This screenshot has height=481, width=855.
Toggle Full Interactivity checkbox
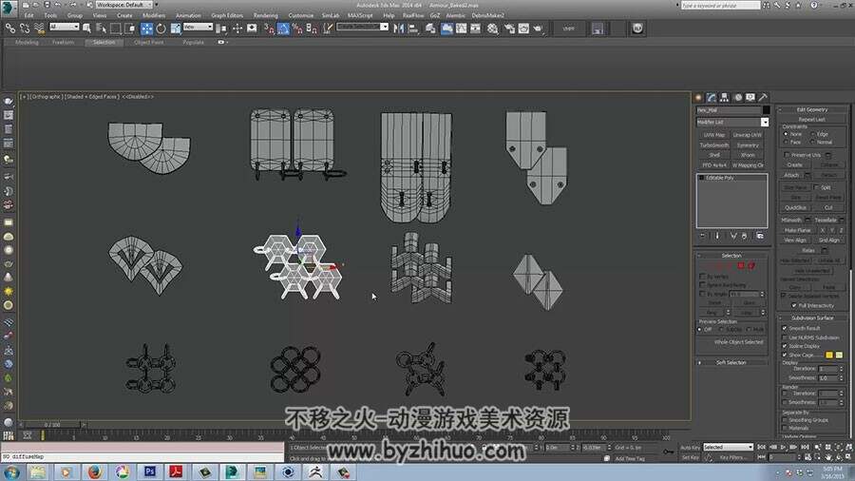coord(794,305)
